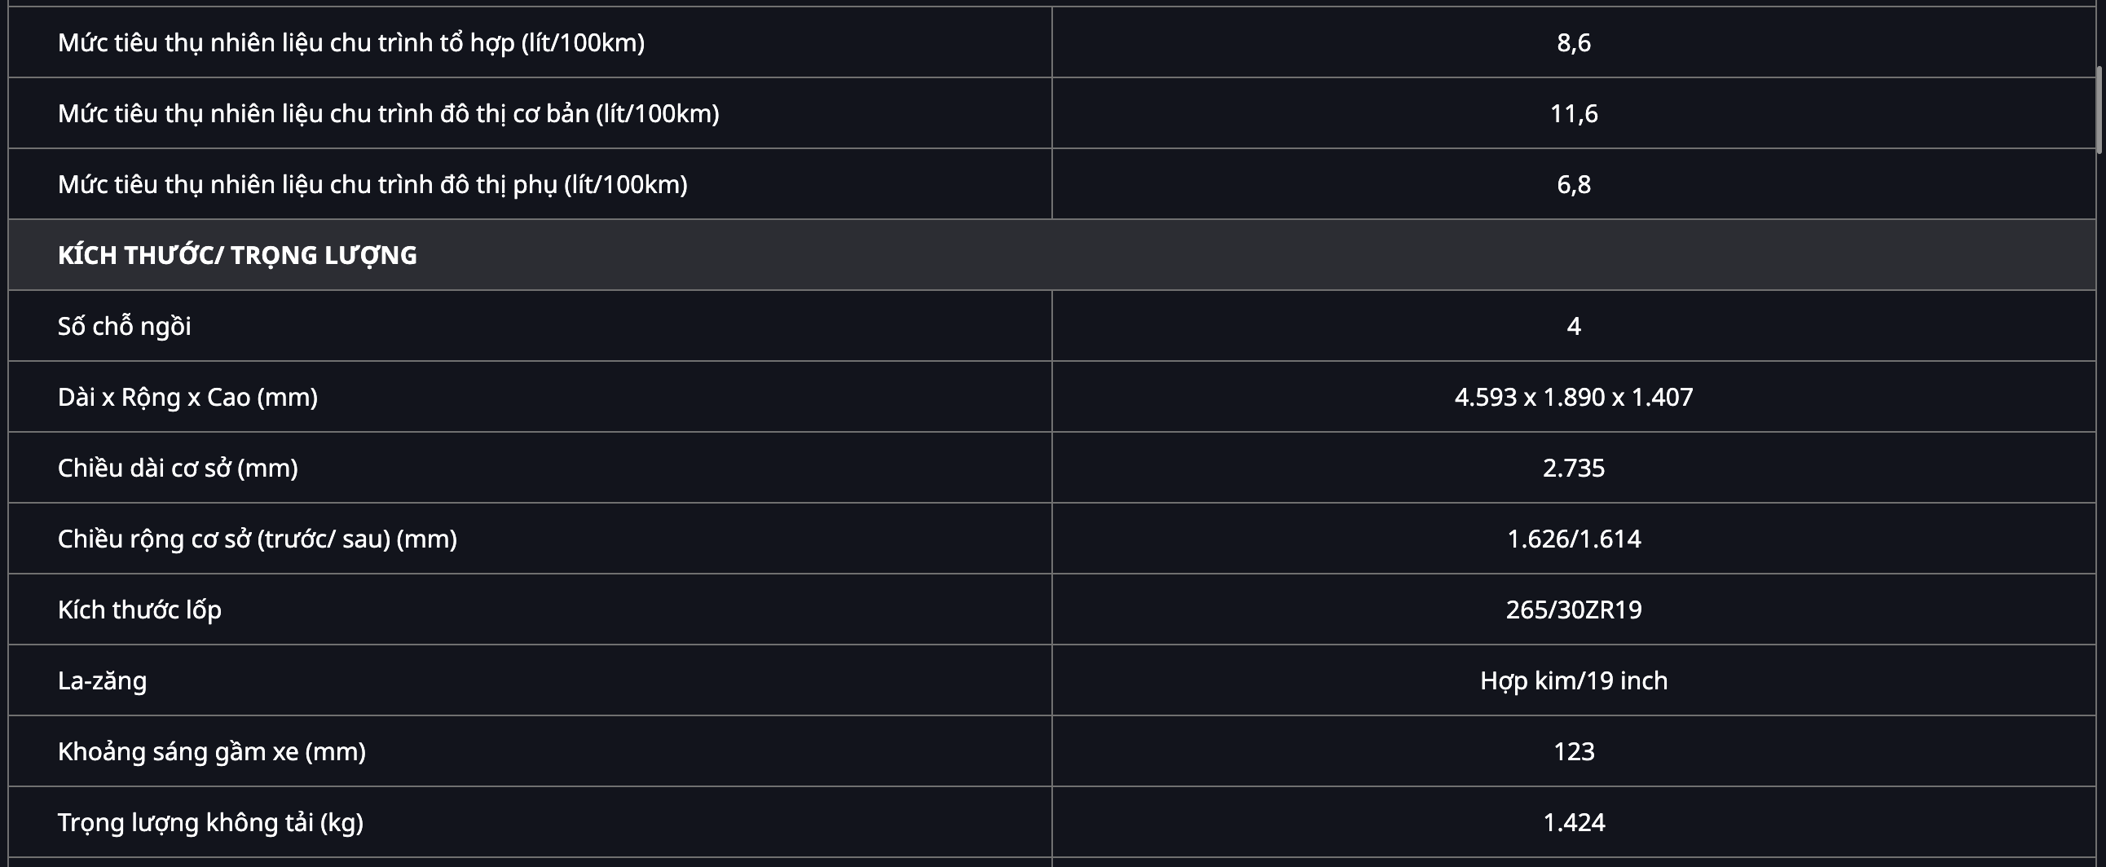Select the value 4.593 x 1.890 x 1.407
Image resolution: width=2106 pixels, height=867 pixels.
click(x=1573, y=397)
